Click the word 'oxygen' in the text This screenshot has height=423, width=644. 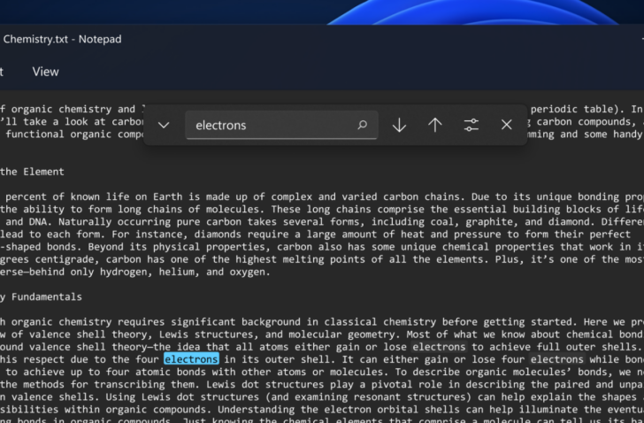point(246,273)
